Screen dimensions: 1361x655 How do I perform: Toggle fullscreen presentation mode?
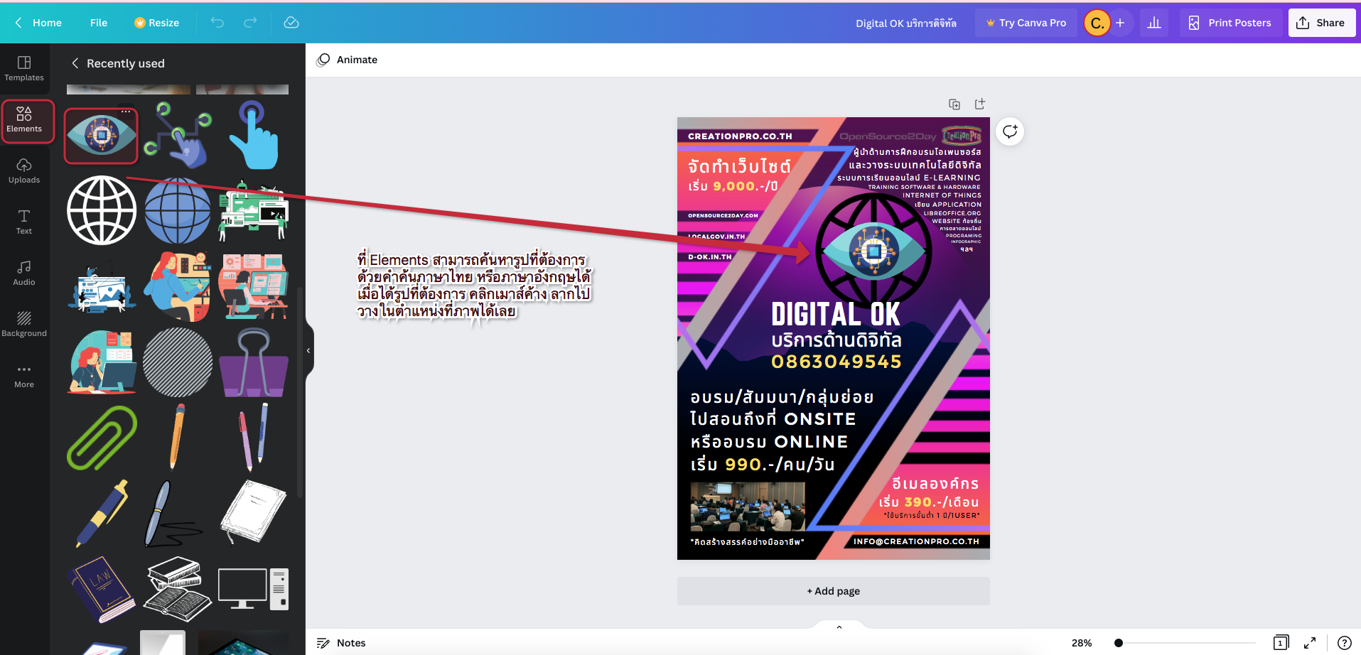coord(1310,643)
